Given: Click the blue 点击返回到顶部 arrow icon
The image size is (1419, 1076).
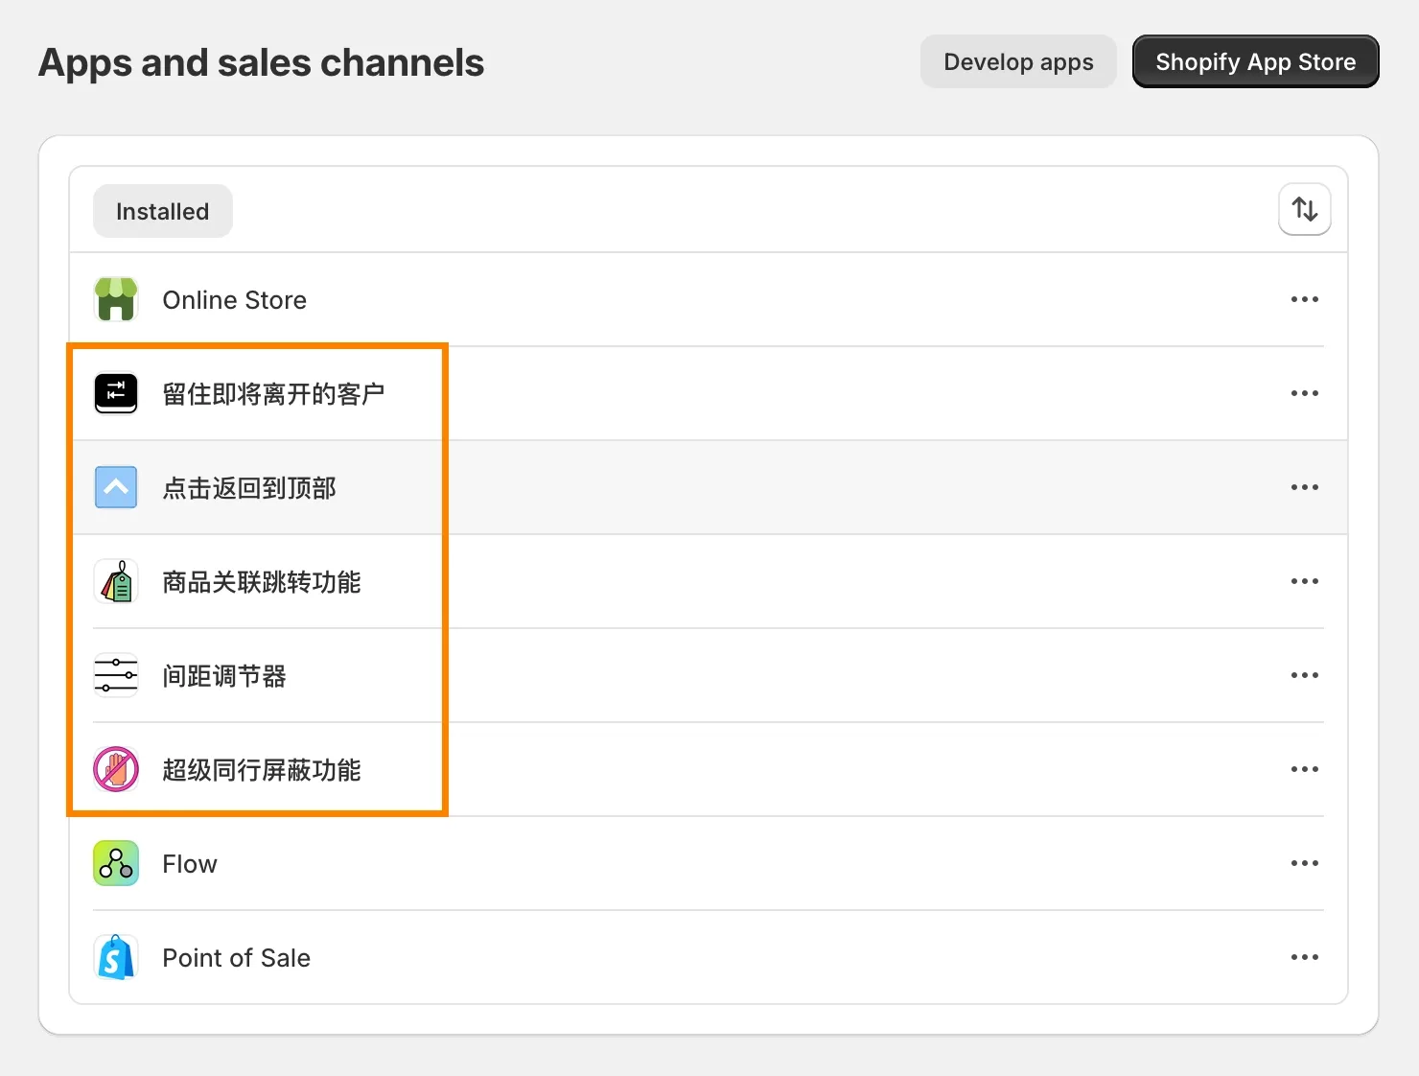Looking at the screenshot, I should coord(115,487).
